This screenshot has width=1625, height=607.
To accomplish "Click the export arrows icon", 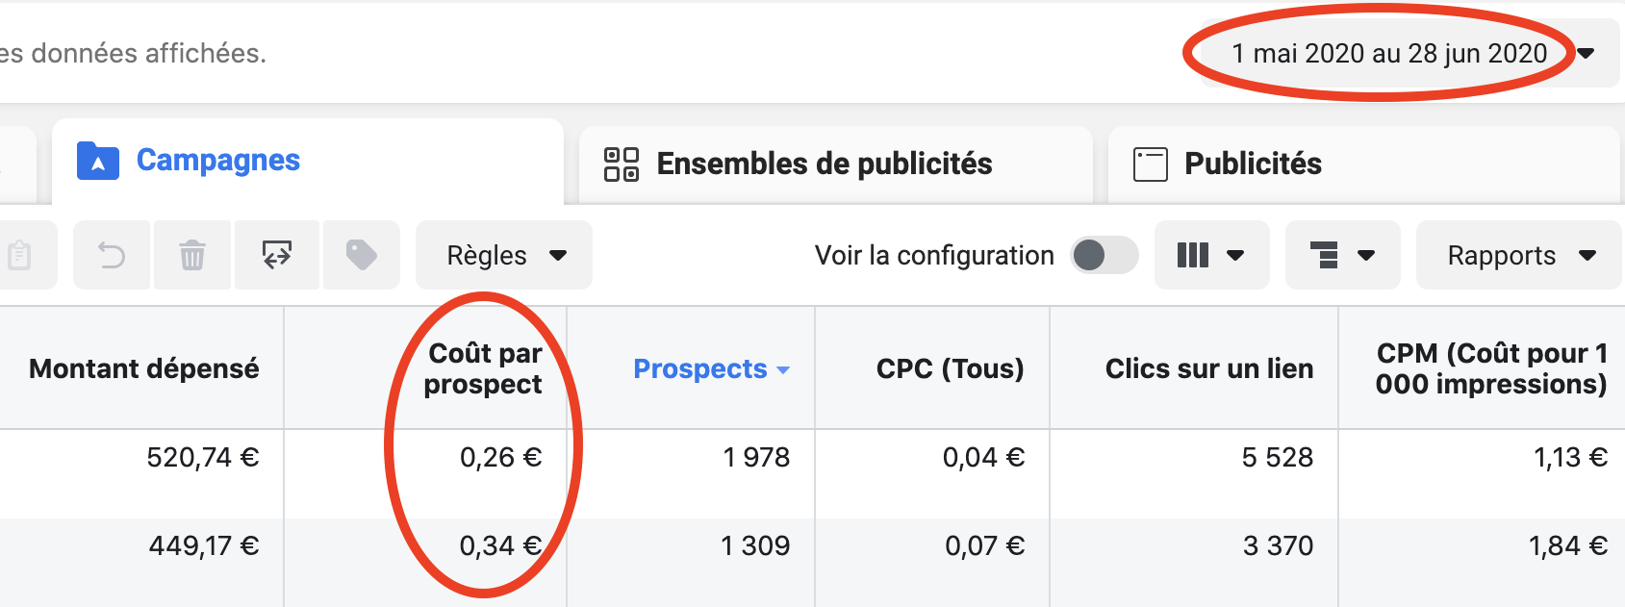I will 277,255.
